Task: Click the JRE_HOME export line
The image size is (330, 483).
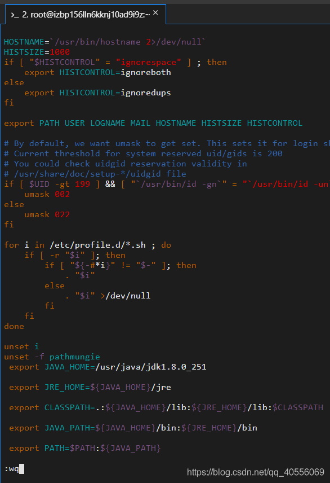Action: tap(90, 387)
